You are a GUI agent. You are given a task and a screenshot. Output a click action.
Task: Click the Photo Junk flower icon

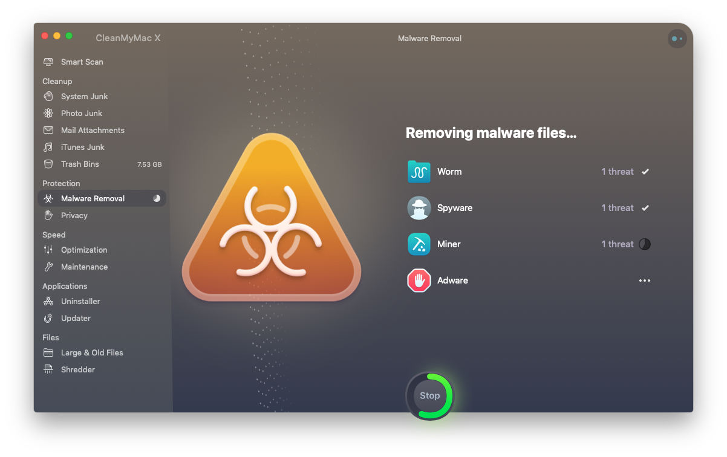click(48, 114)
